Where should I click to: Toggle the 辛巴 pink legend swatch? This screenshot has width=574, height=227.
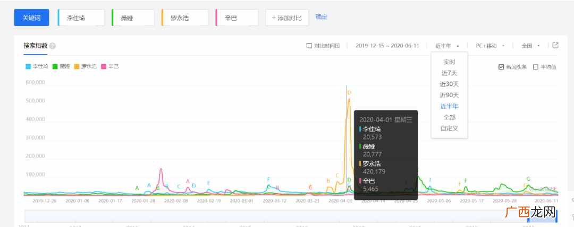pos(104,66)
